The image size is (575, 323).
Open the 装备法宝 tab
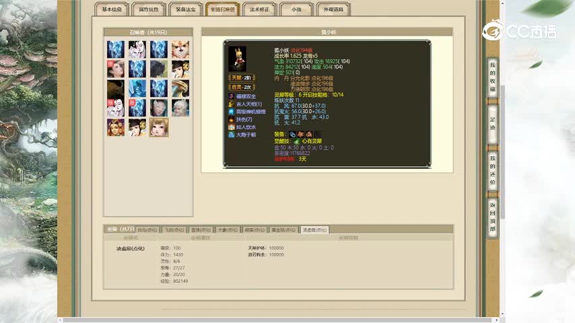click(186, 9)
